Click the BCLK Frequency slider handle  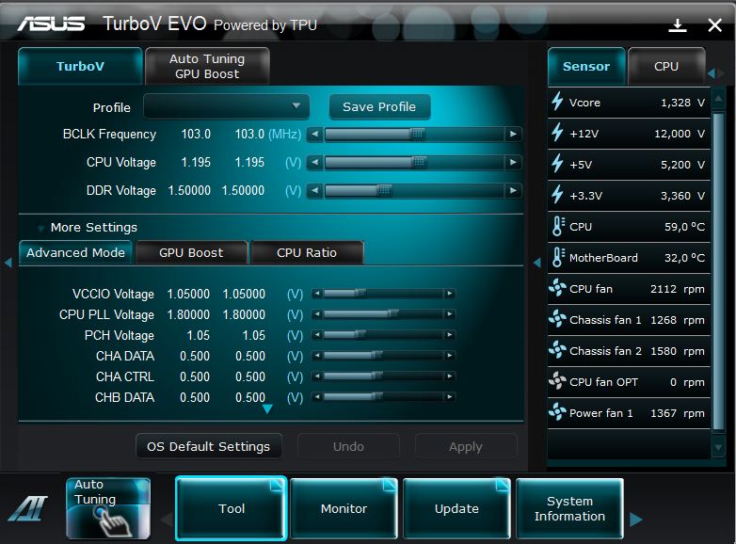(417, 135)
